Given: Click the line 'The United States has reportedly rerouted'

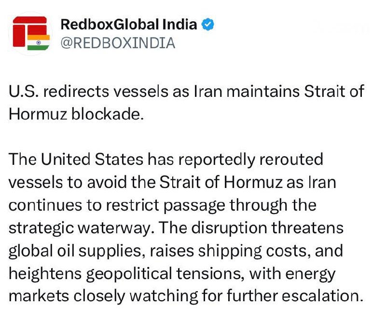Looking at the screenshot, I should [x=166, y=160].
